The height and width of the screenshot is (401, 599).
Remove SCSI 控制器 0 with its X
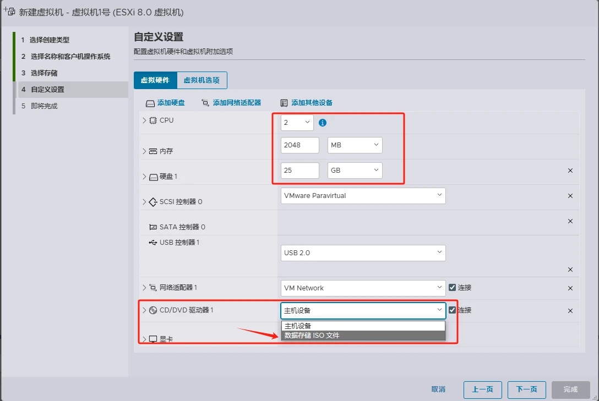[570, 196]
